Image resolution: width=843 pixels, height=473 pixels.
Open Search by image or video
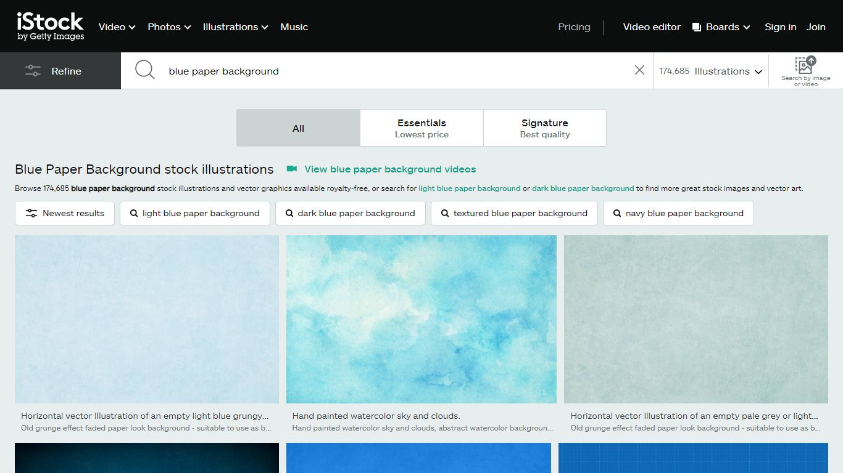[805, 71]
